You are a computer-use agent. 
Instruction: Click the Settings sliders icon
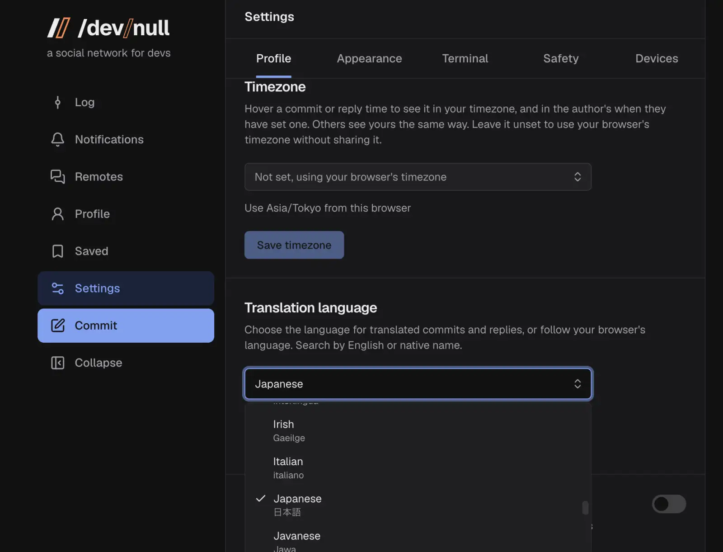[x=57, y=288]
